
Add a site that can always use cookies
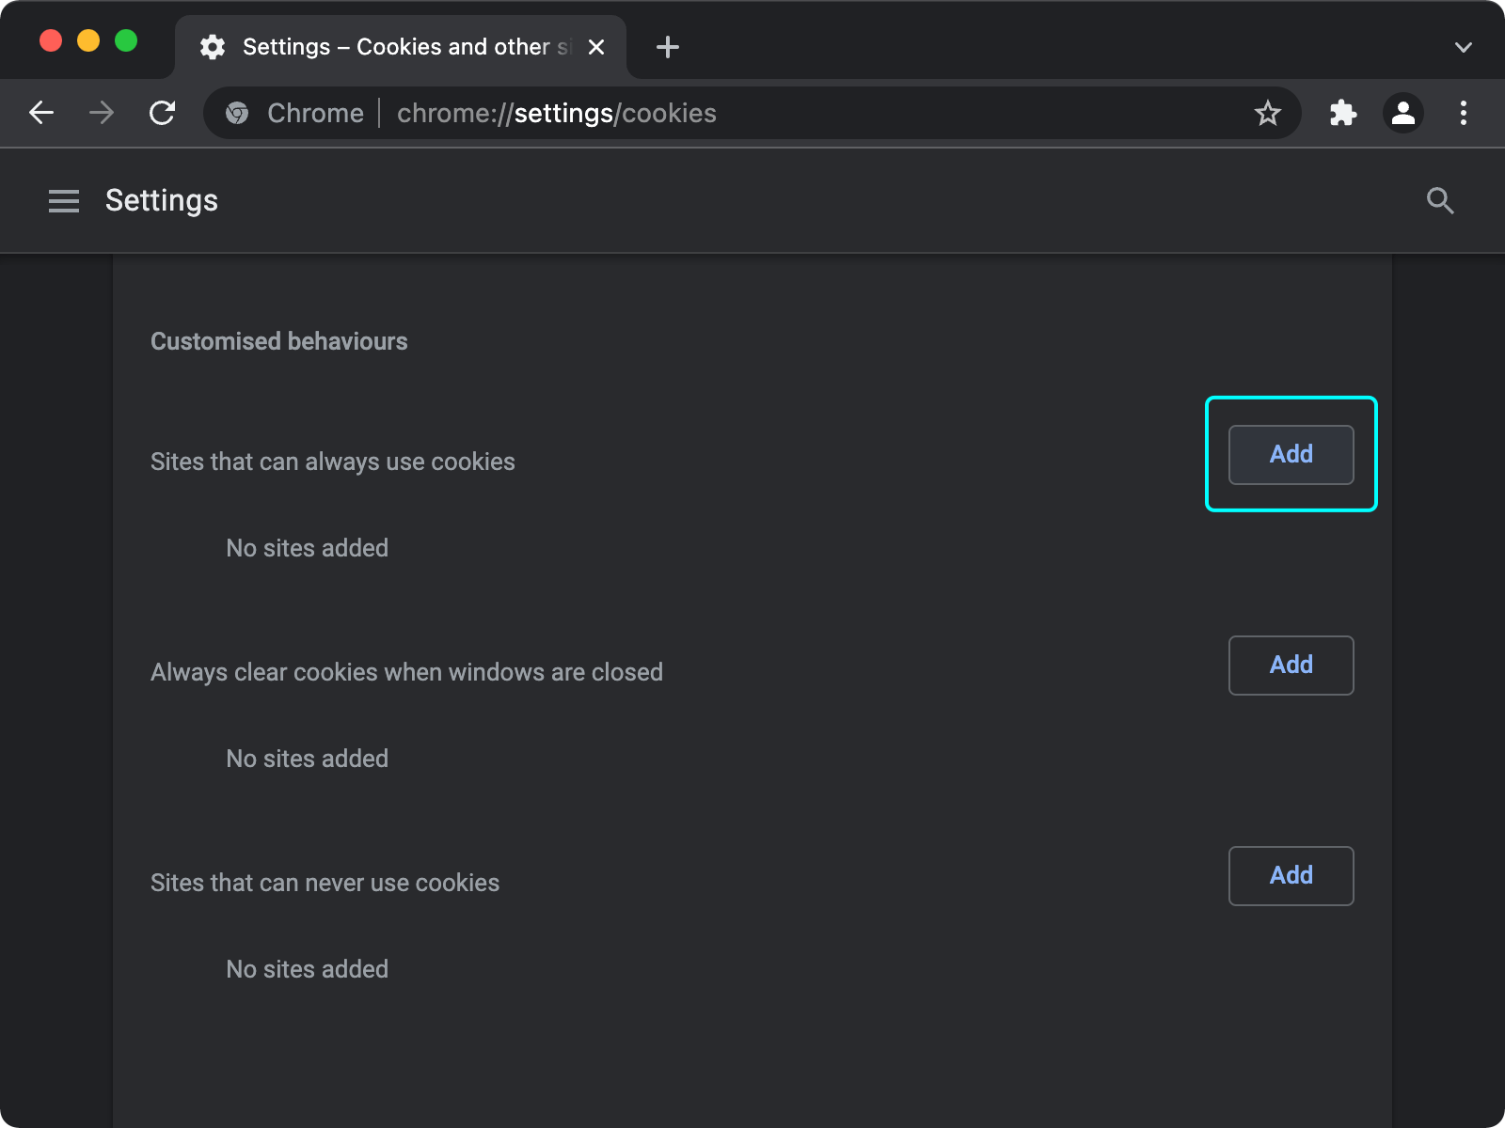[1290, 454]
